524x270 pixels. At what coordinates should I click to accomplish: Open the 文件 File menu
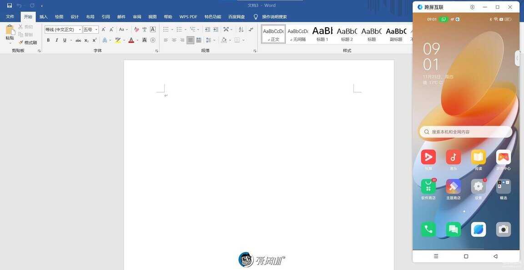coord(10,17)
